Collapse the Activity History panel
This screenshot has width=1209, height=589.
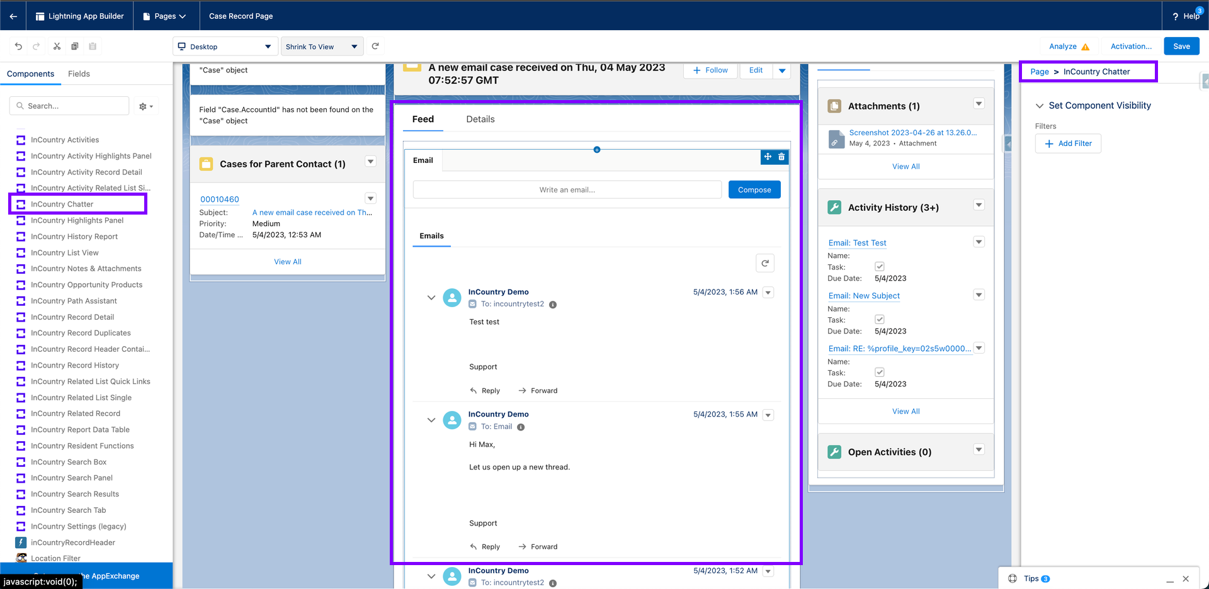coord(979,205)
